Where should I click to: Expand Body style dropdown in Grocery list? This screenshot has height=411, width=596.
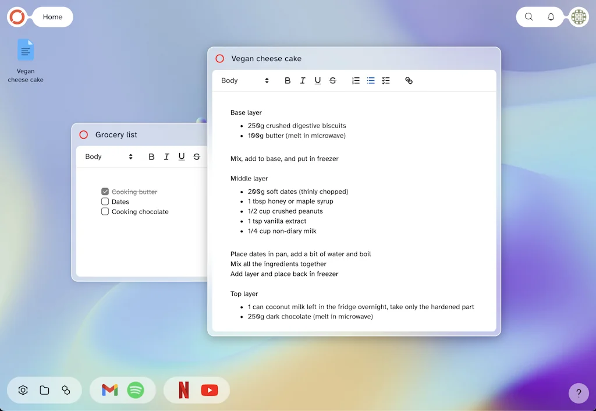click(109, 157)
